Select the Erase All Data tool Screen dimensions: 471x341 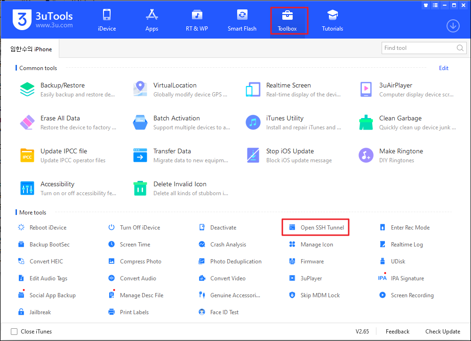pos(68,122)
